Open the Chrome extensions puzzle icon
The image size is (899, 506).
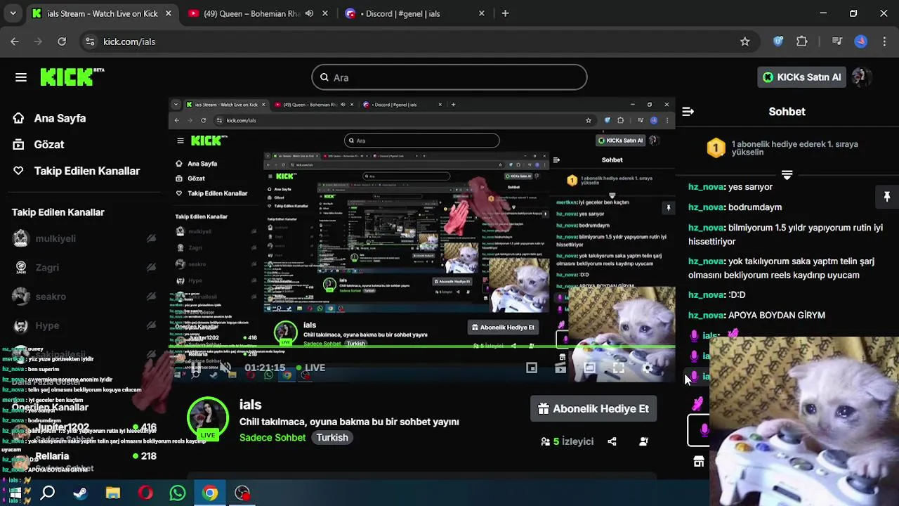click(x=802, y=41)
